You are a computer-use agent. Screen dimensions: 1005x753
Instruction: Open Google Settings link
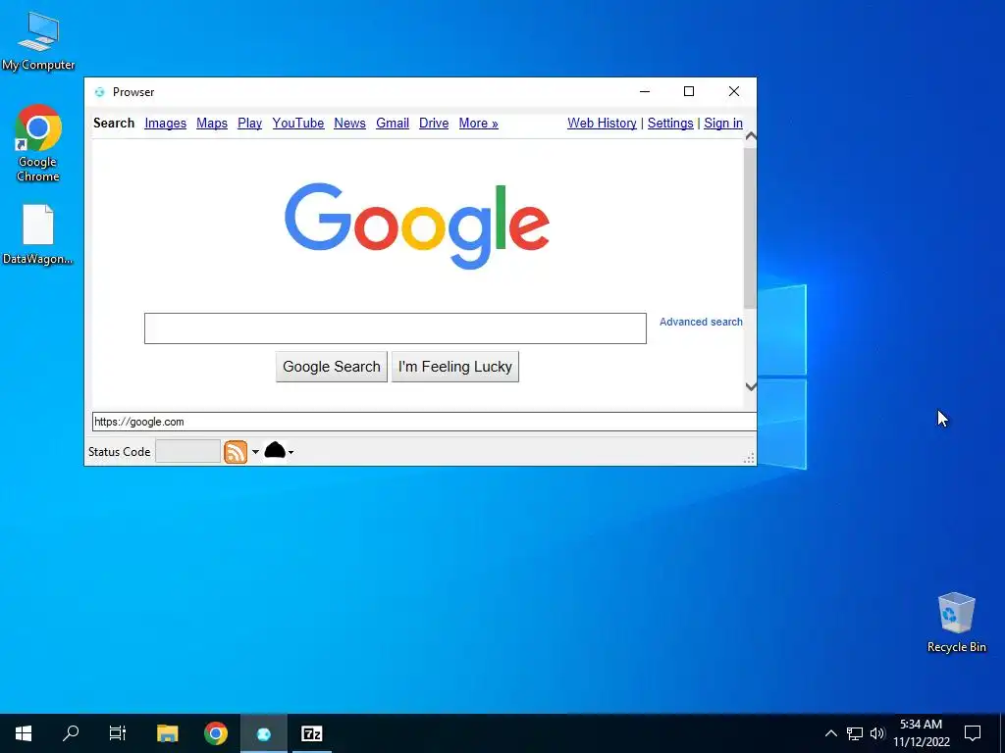point(670,123)
